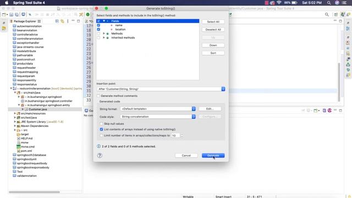Click the green Run toolbar icon
Viewport: 352px width, 198px height.
[88, 15]
